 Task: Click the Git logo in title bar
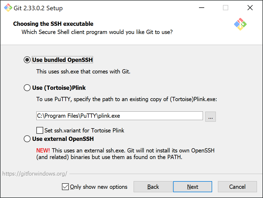tap(8, 8)
